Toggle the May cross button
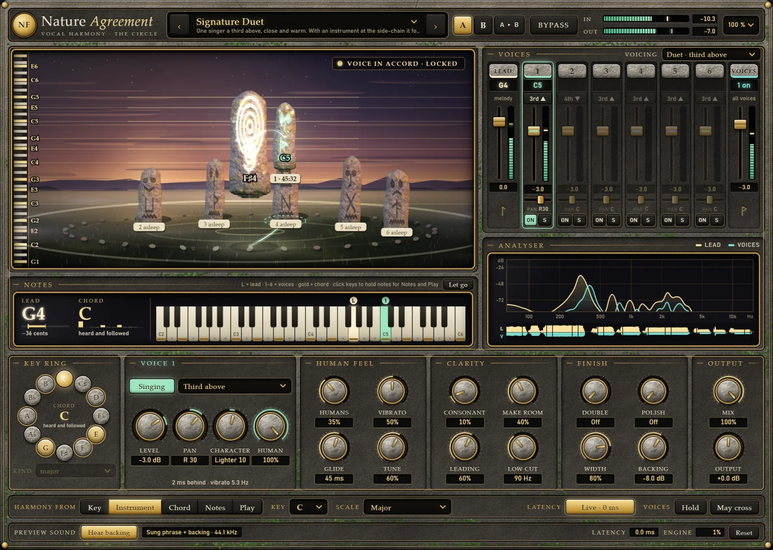This screenshot has width=773, height=550. 734,508
